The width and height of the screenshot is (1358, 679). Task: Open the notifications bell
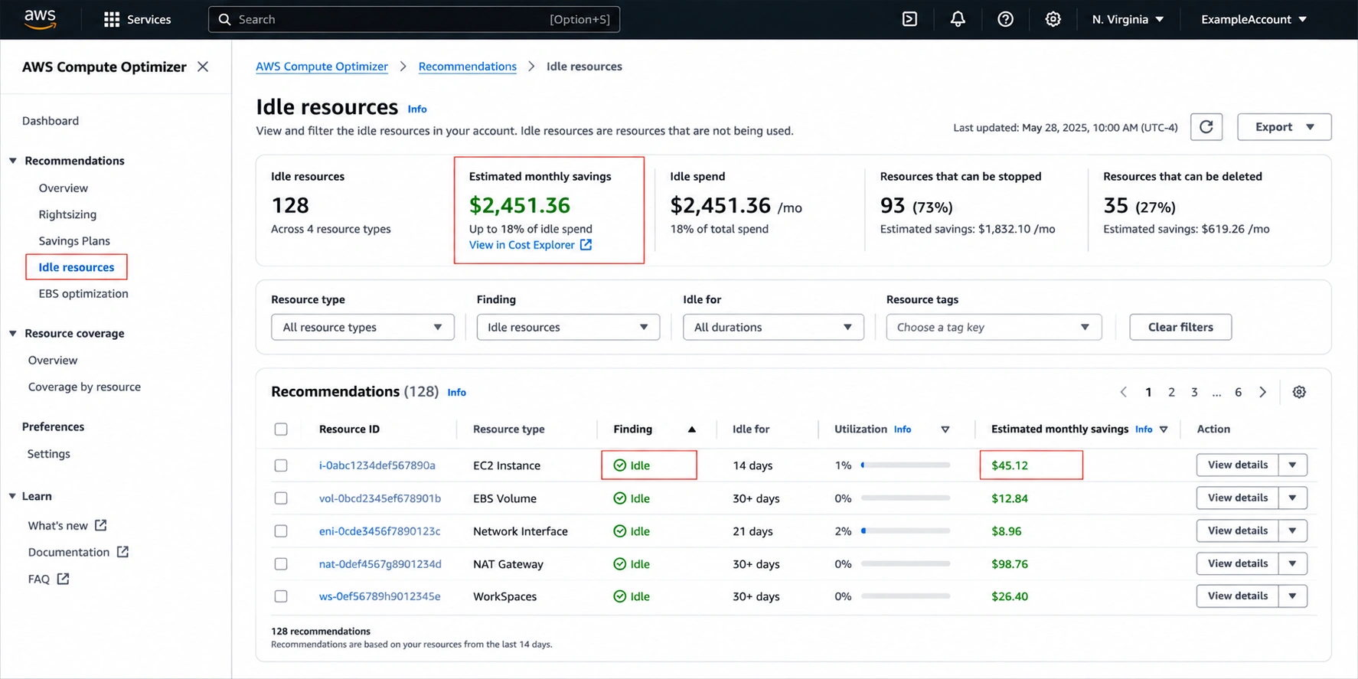pos(958,19)
